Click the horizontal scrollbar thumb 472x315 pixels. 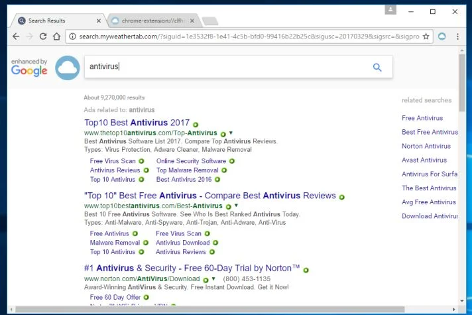tap(209, 309)
